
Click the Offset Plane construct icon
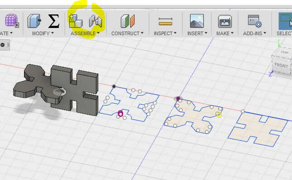click(x=127, y=21)
